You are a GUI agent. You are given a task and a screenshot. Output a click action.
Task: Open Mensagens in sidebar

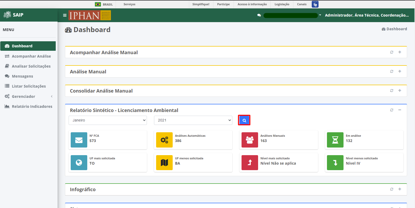point(28,76)
